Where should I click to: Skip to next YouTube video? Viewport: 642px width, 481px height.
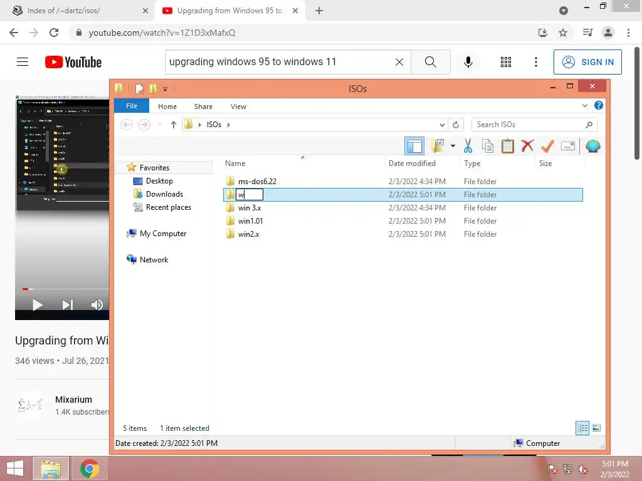pos(67,305)
